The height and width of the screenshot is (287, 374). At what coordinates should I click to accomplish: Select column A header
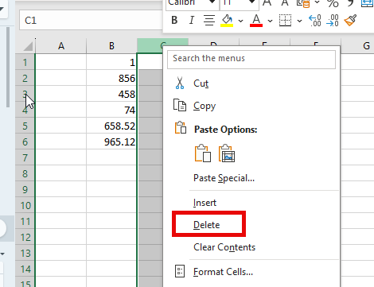[x=61, y=46]
